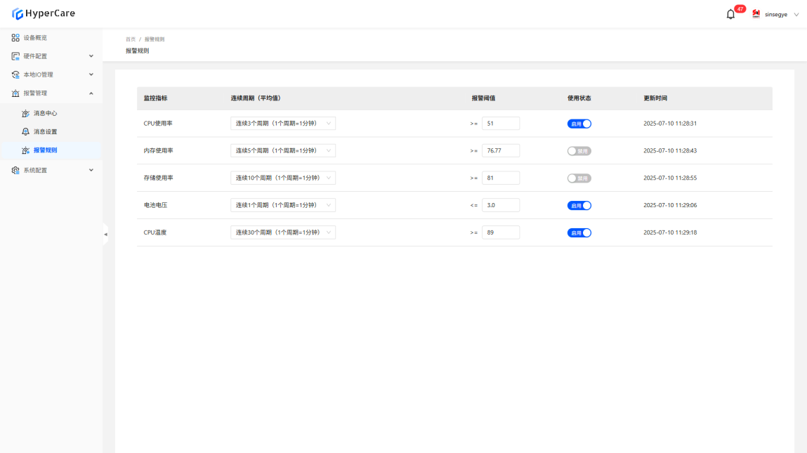The width and height of the screenshot is (807, 453).
Task: Edit the CPU温度 threshold field 89
Action: click(x=501, y=232)
